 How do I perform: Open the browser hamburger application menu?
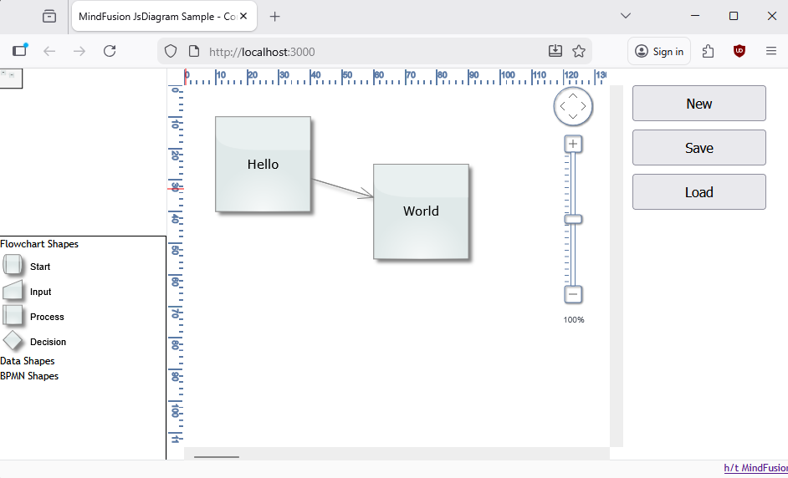(771, 51)
